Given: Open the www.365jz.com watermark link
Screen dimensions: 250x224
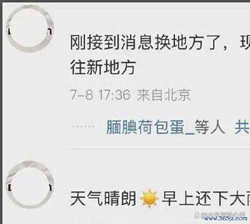Looking at the screenshot, I should tap(226, 218).
